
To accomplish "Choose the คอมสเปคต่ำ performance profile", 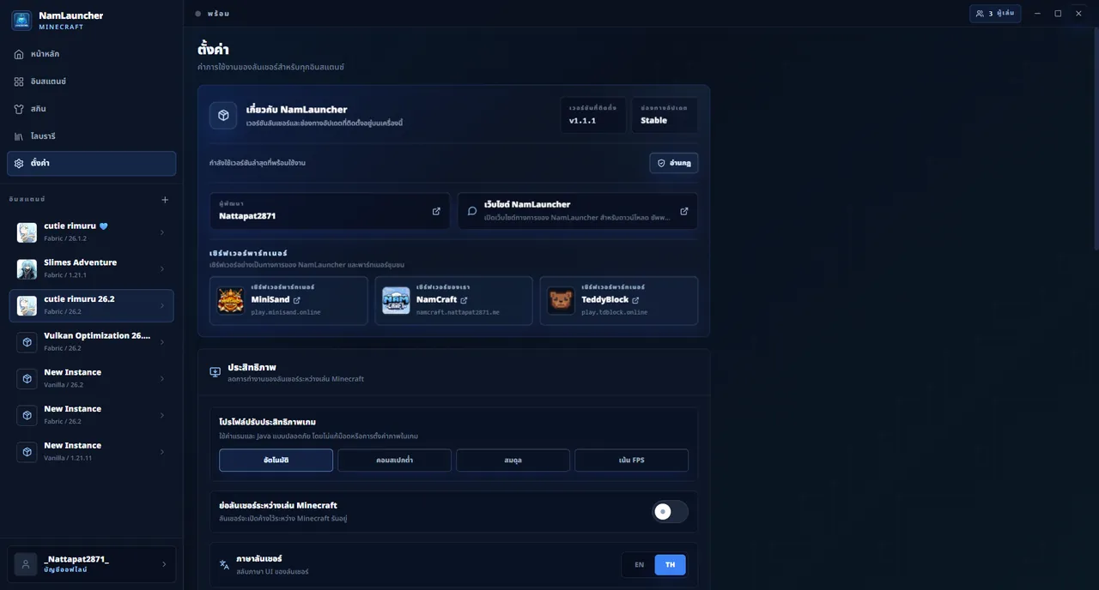I will [394, 461].
